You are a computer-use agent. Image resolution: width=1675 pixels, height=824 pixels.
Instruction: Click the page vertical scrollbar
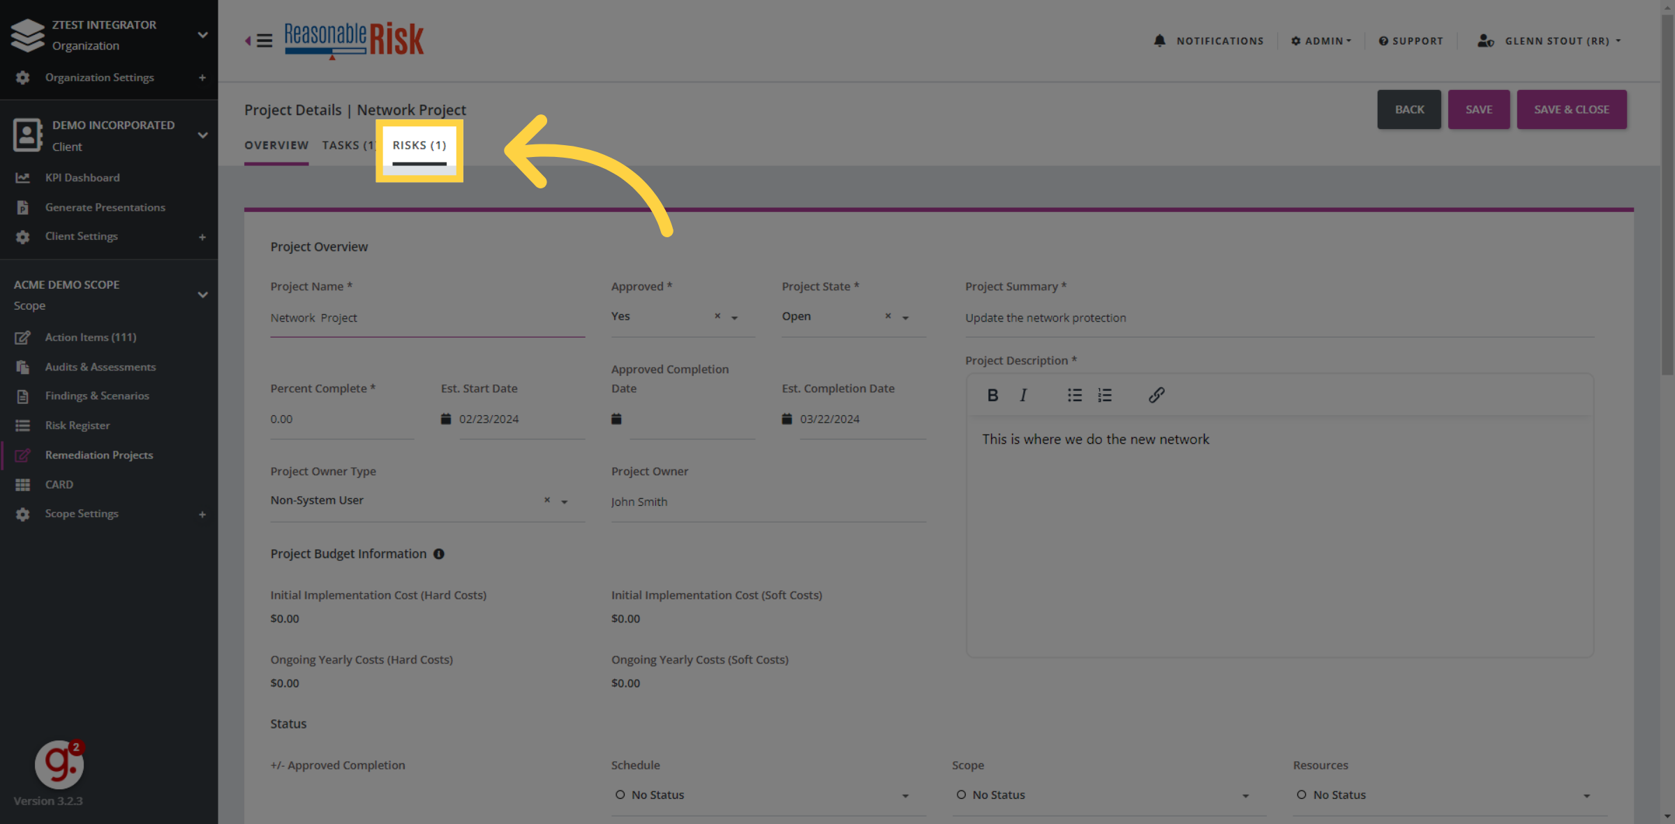(x=1667, y=195)
